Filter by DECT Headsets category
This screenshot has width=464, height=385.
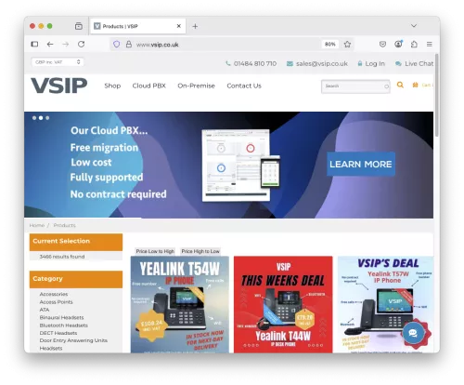point(58,333)
